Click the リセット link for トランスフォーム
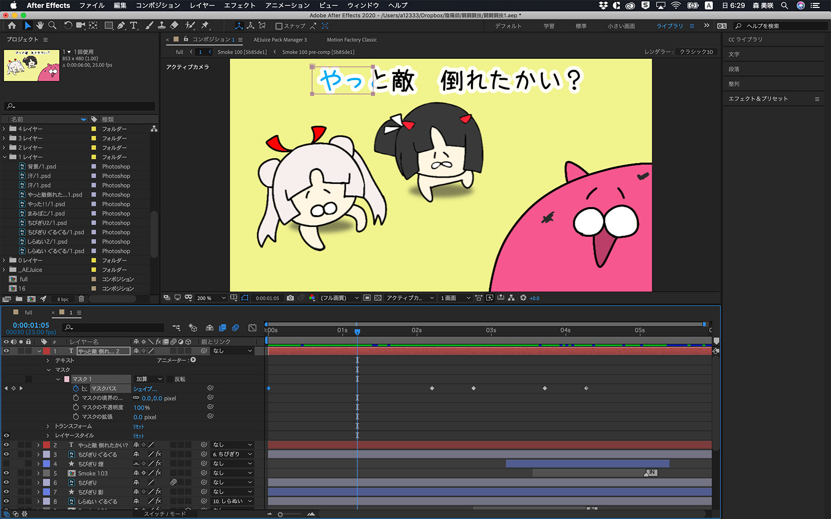 pyautogui.click(x=138, y=427)
